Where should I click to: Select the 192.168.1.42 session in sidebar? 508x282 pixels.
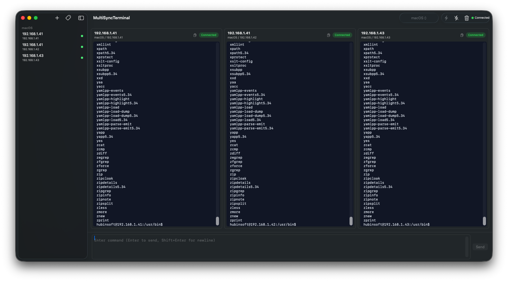coord(42,47)
